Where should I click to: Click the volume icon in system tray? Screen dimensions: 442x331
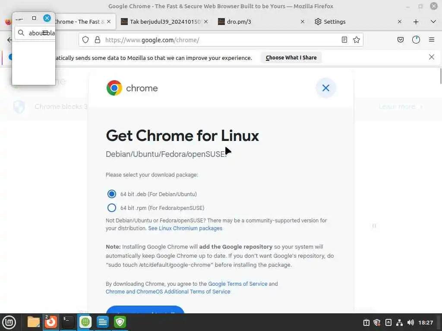click(x=410, y=322)
